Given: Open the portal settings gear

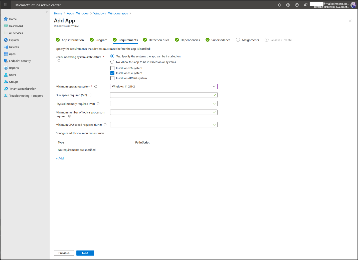Looking at the screenshot, I should pos(288,5).
